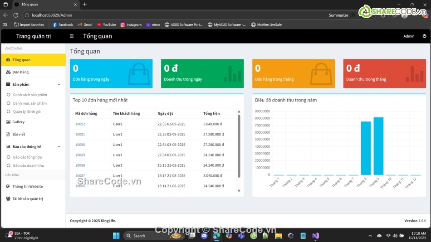431x242 pixels.
Task: Collapse the Báo cáo thống kê section
Action: [x=59, y=147]
